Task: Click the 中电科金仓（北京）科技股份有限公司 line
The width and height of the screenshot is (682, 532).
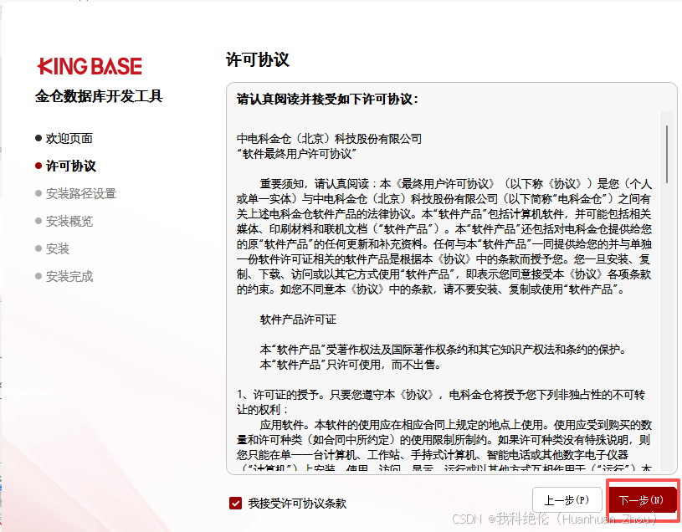Action: pos(329,139)
